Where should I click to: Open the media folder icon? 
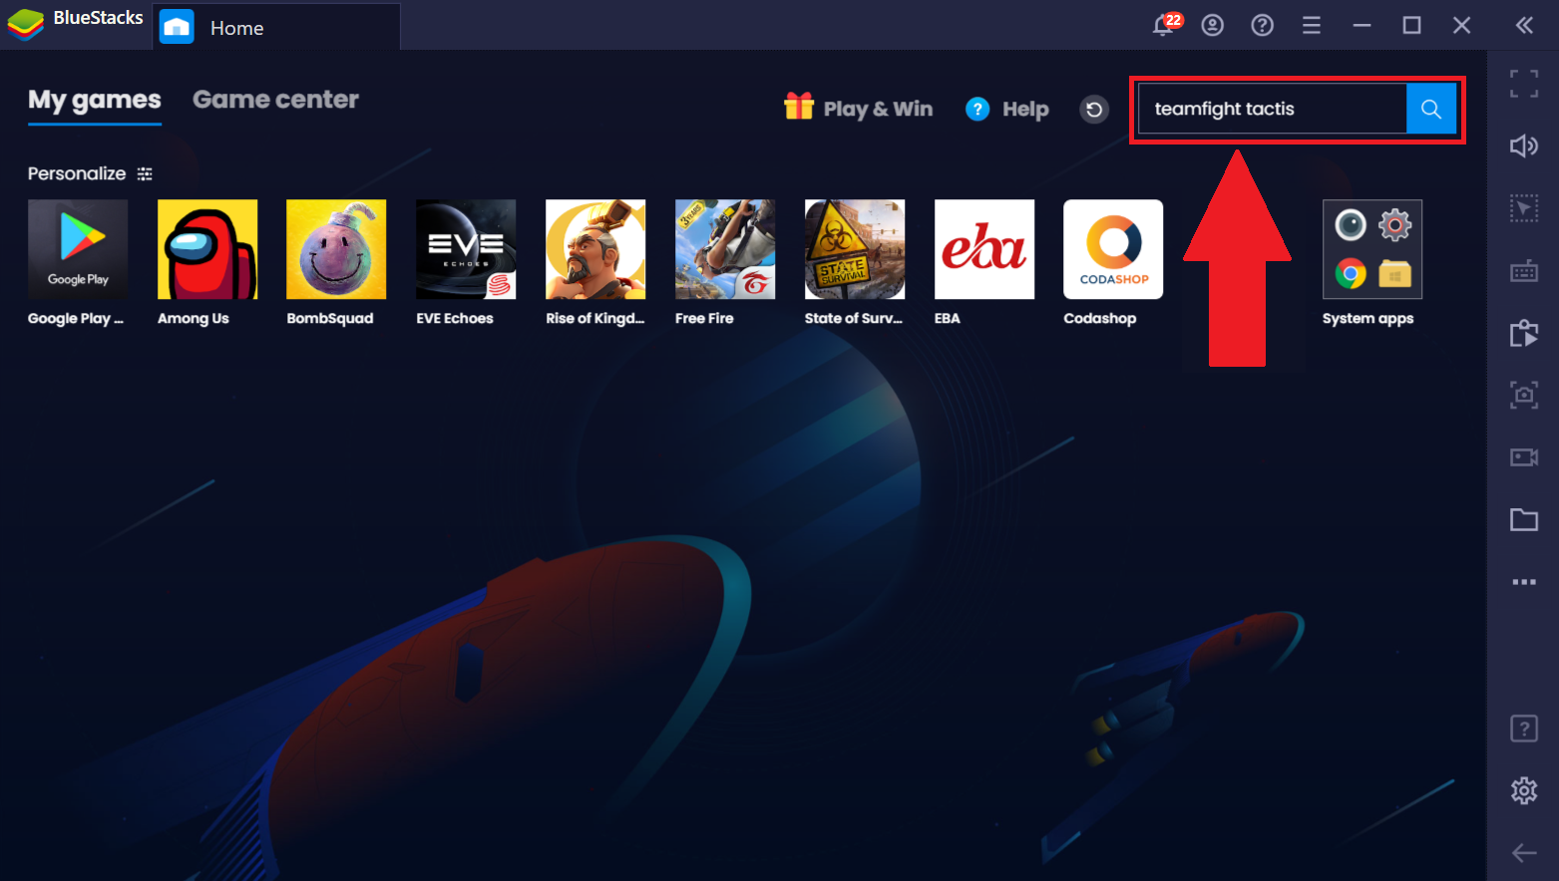[x=1524, y=519]
